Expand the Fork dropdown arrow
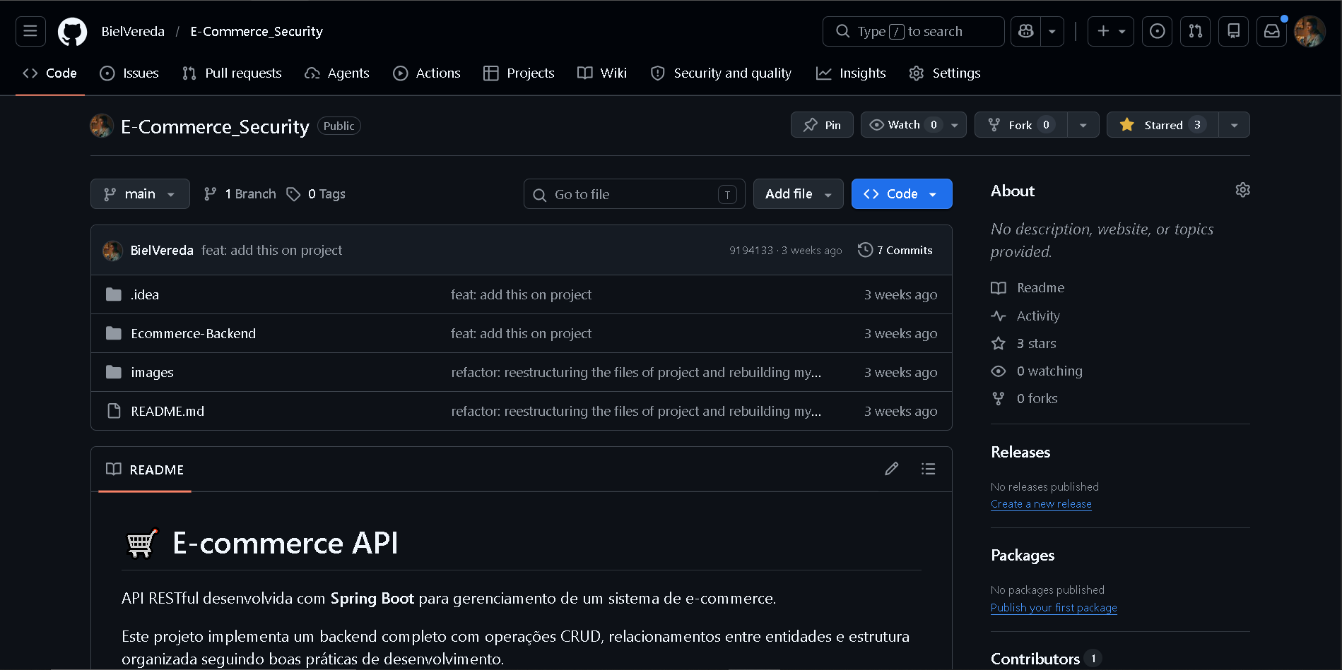Screen dimensions: 1342x670 coord(1083,125)
